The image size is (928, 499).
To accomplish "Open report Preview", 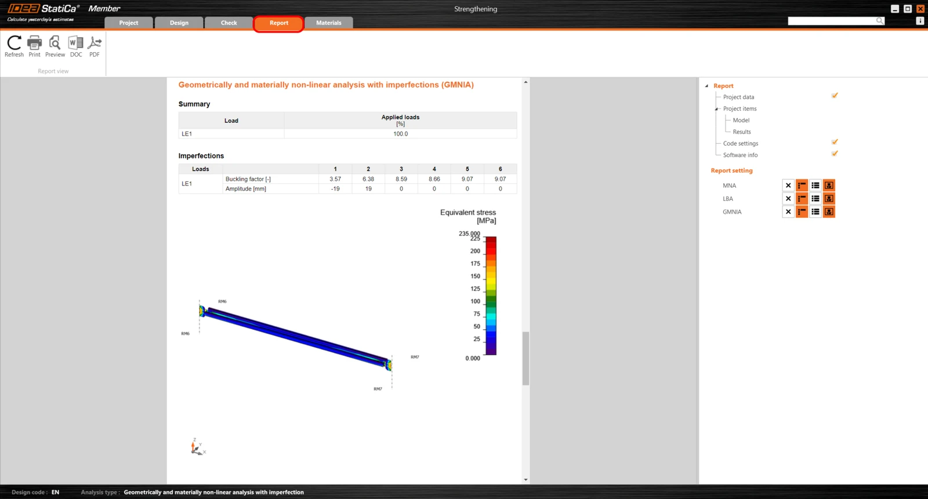I will (55, 46).
